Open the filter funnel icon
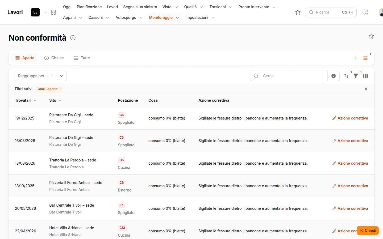This screenshot has width=383, height=239. (356, 76)
